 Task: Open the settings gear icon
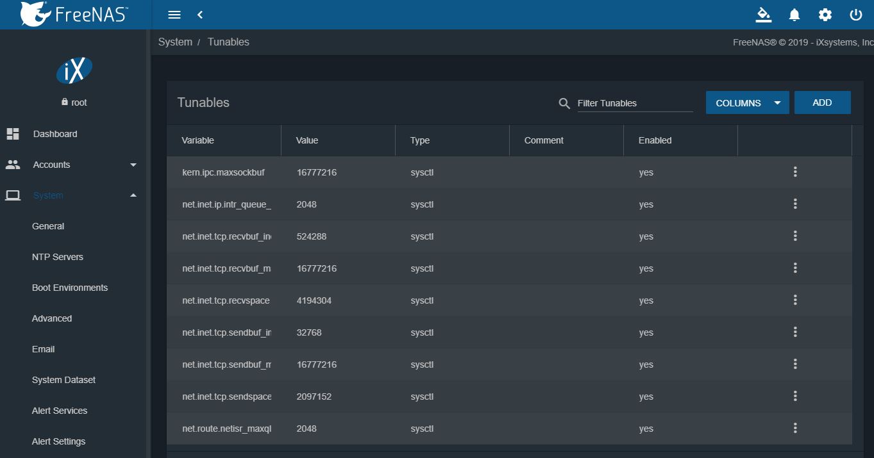pos(825,15)
